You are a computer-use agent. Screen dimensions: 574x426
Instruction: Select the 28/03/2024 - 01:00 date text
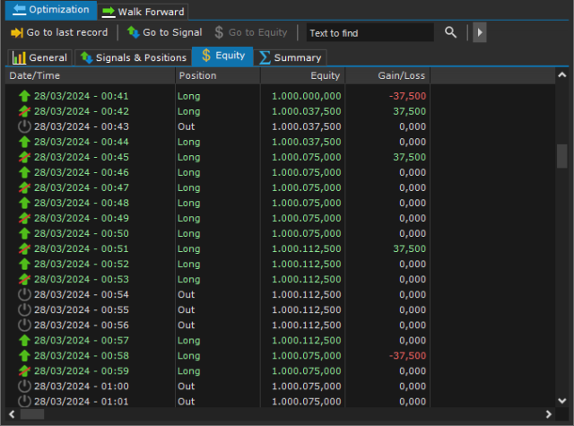[82, 387]
